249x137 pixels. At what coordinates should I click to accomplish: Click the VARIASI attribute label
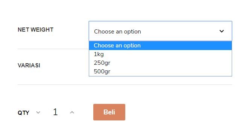click(29, 65)
